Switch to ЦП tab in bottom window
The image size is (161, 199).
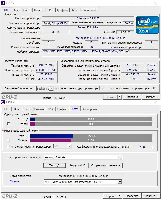click(x=6, y=109)
